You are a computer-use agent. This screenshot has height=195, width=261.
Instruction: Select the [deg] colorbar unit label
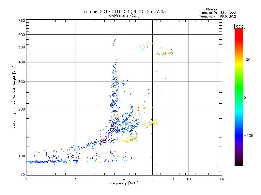[240, 26]
